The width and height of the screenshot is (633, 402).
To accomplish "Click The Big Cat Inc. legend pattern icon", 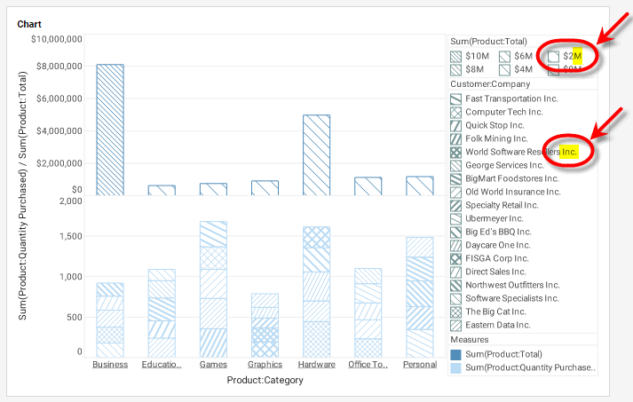I will tap(455, 312).
